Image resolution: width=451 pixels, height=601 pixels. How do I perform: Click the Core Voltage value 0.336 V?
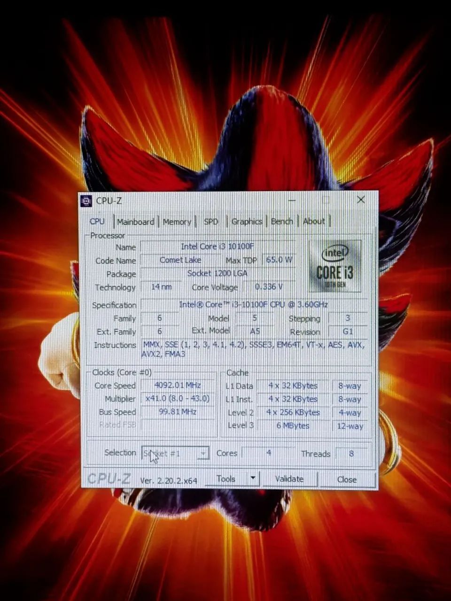click(x=269, y=286)
